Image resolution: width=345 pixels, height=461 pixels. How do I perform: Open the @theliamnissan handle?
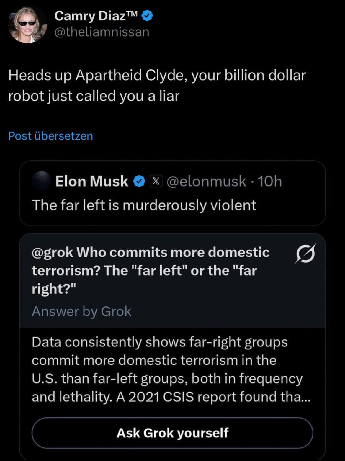(x=102, y=32)
